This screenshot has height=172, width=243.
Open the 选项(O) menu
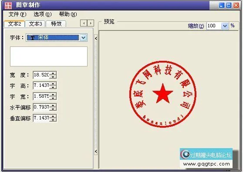pos(43,14)
